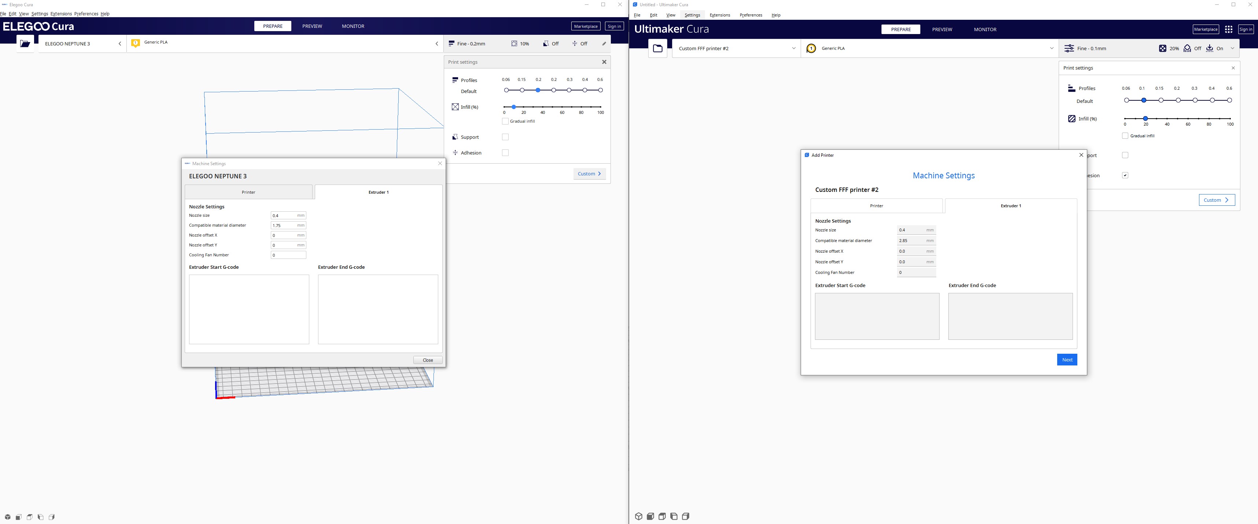This screenshot has width=1258, height=524.
Task: Click Ultimaker infill slider at 60 mark
Action: coord(1188,119)
